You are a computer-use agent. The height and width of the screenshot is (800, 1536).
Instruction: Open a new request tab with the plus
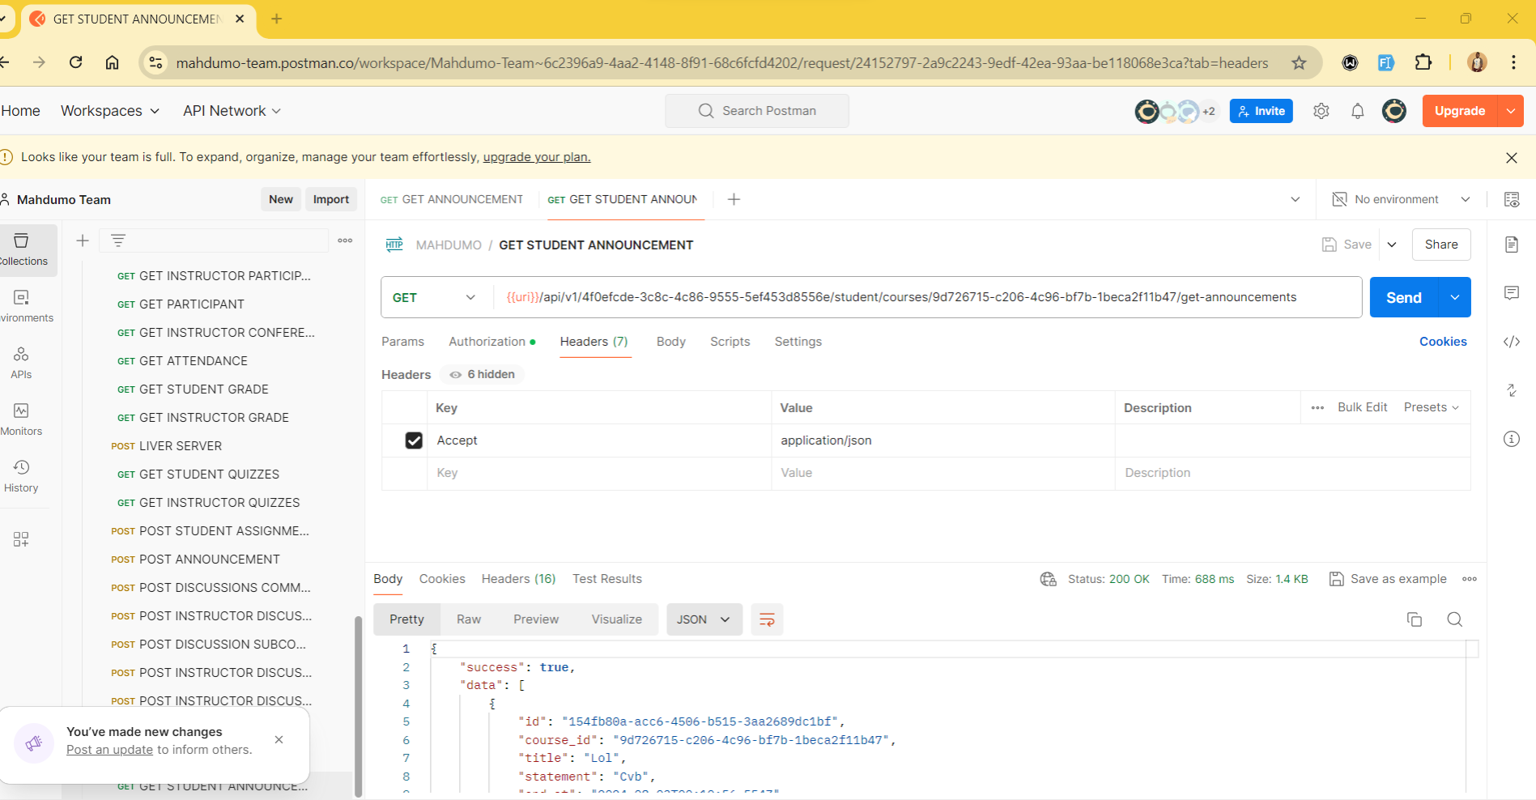734,199
